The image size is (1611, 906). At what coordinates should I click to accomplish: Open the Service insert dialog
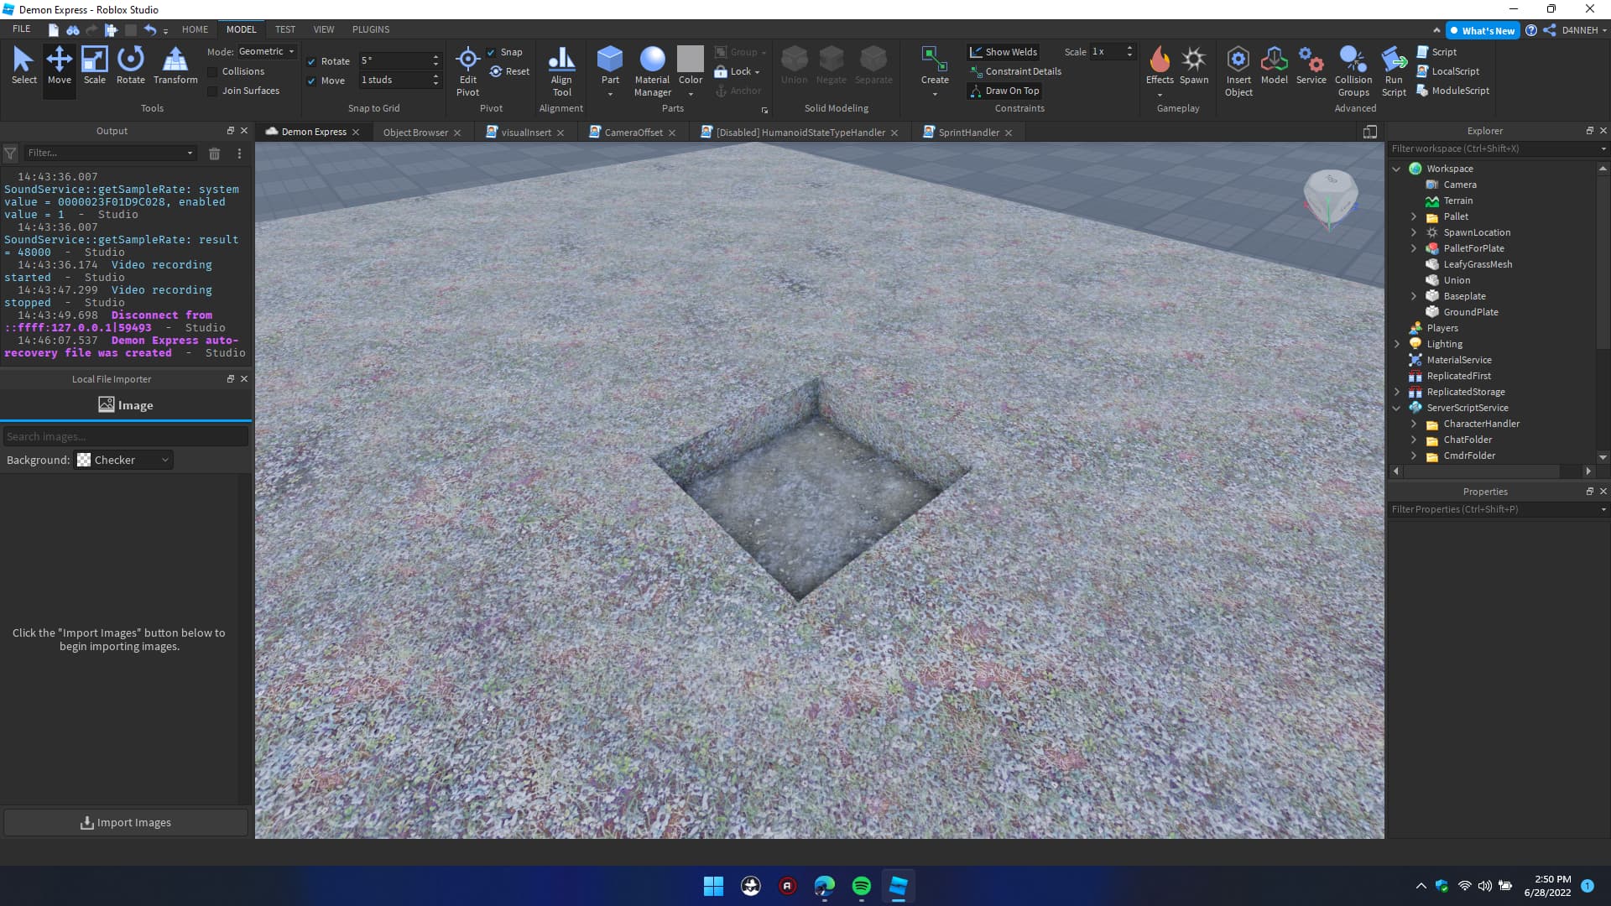pos(1311,65)
